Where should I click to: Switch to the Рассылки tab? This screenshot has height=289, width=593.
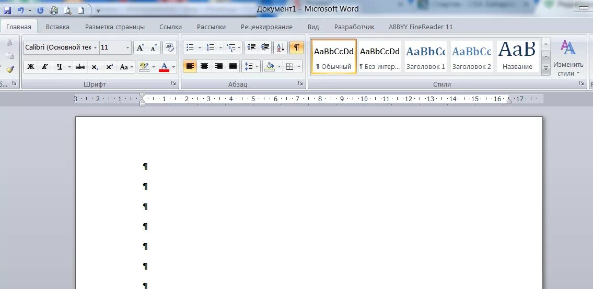pos(211,27)
